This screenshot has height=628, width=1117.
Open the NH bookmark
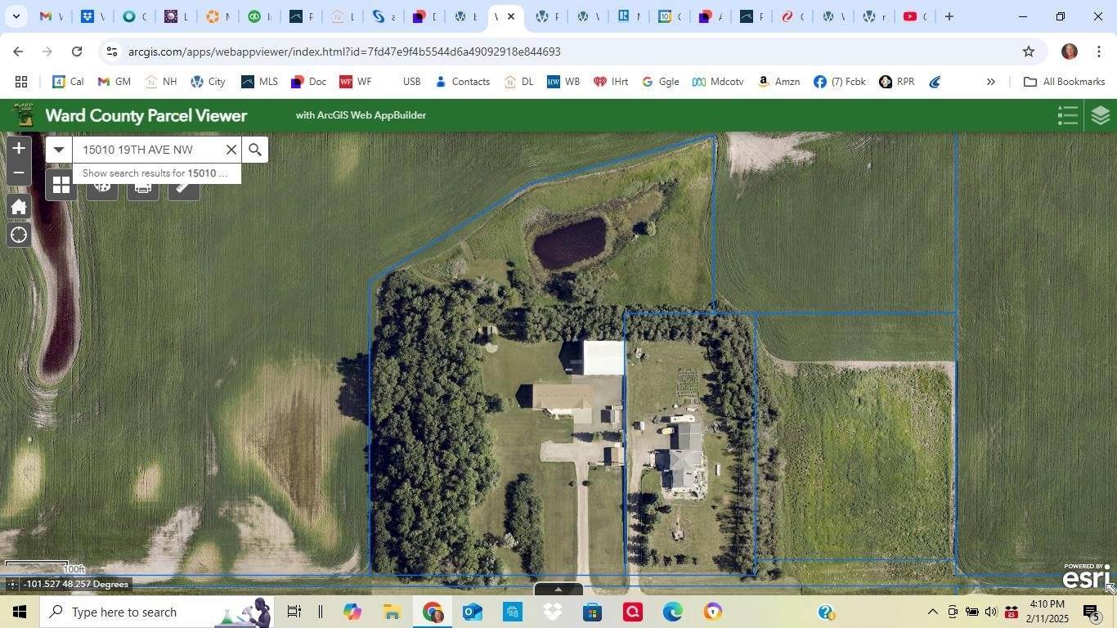click(160, 82)
